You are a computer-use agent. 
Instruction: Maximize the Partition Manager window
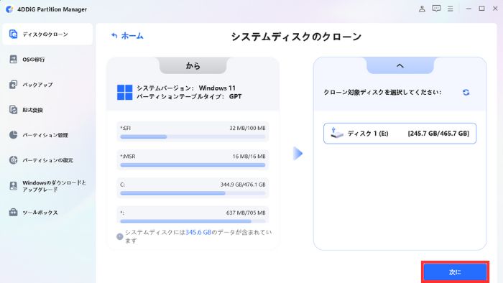pyautogui.click(x=481, y=9)
